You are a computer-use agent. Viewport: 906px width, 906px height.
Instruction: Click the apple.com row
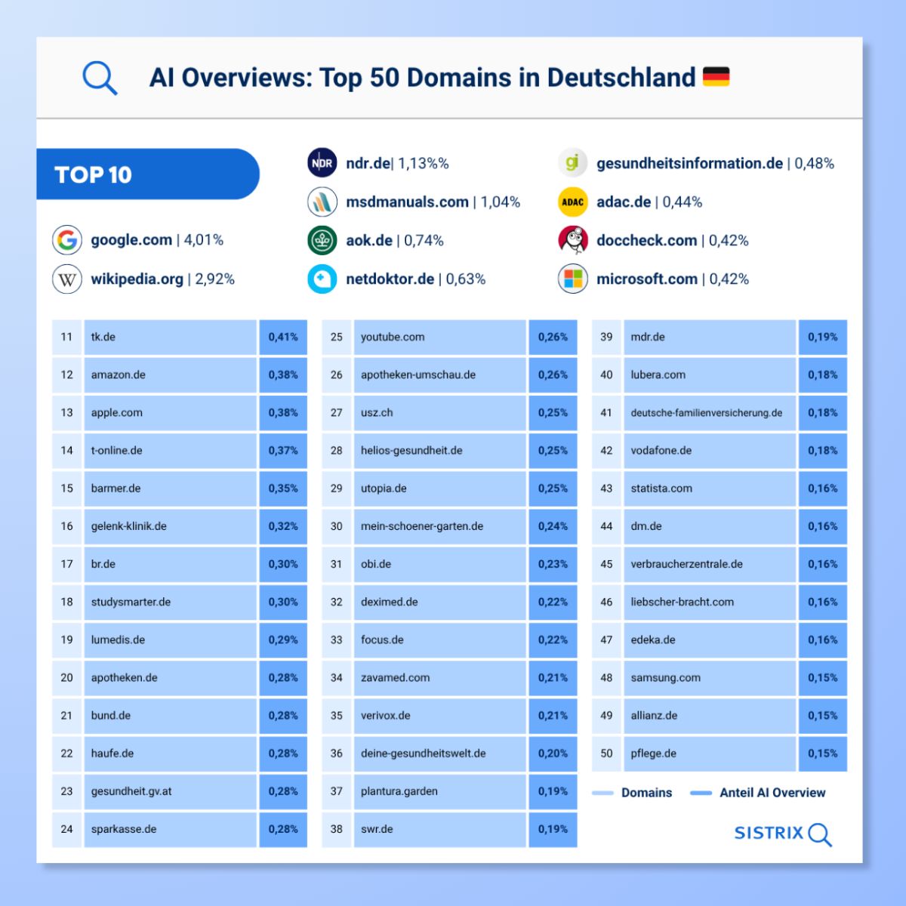tap(180, 412)
